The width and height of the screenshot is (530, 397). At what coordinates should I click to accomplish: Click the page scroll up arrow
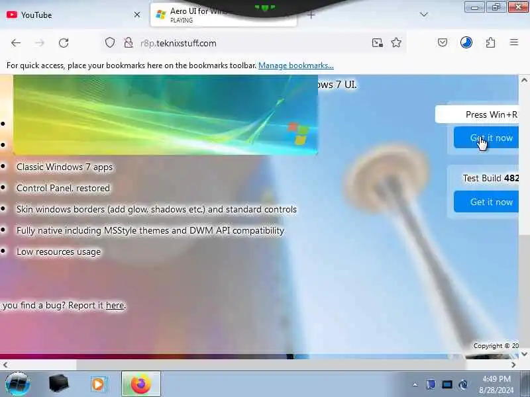point(524,80)
